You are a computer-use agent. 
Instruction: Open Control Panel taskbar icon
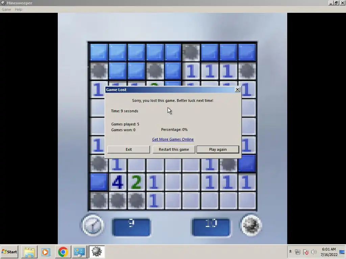79,252
